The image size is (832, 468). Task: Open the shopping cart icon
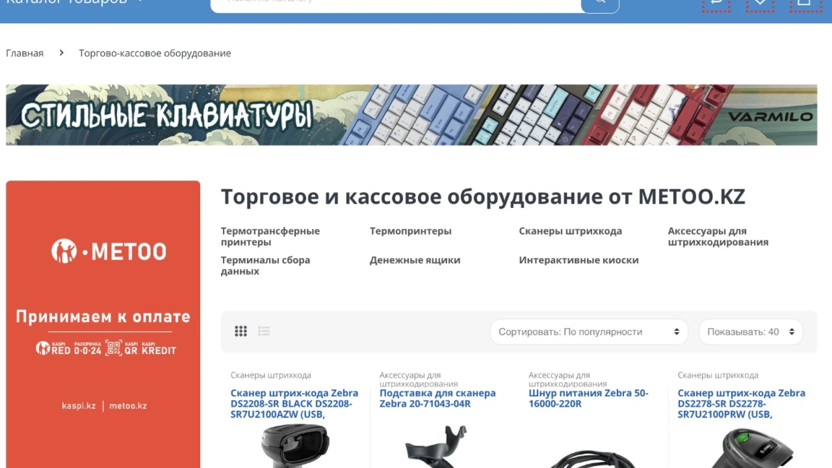805,4
